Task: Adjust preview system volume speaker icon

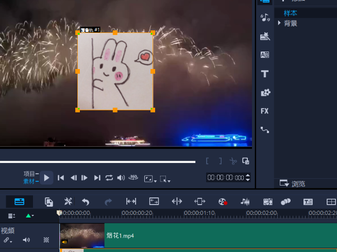Action: coord(121,178)
